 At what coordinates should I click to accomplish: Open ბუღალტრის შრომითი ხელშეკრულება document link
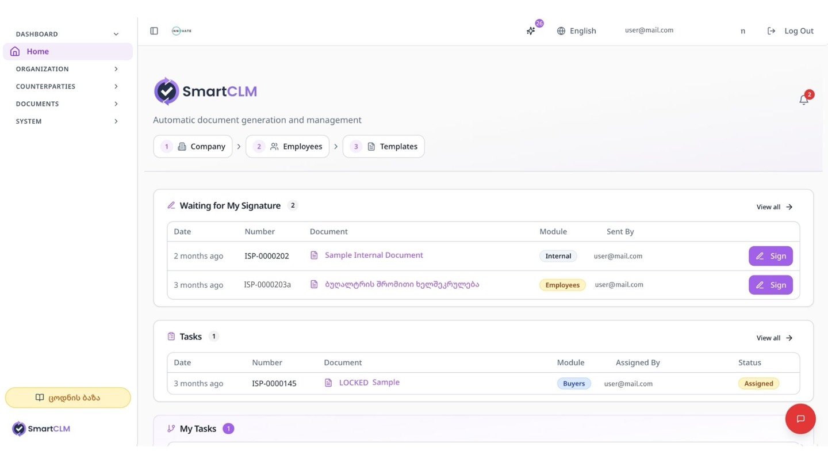coord(402,284)
